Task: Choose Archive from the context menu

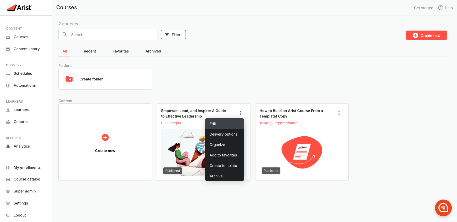Action: click(225, 176)
